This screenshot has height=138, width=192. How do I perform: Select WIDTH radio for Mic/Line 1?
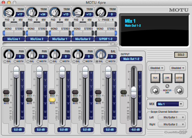tap(15, 61)
